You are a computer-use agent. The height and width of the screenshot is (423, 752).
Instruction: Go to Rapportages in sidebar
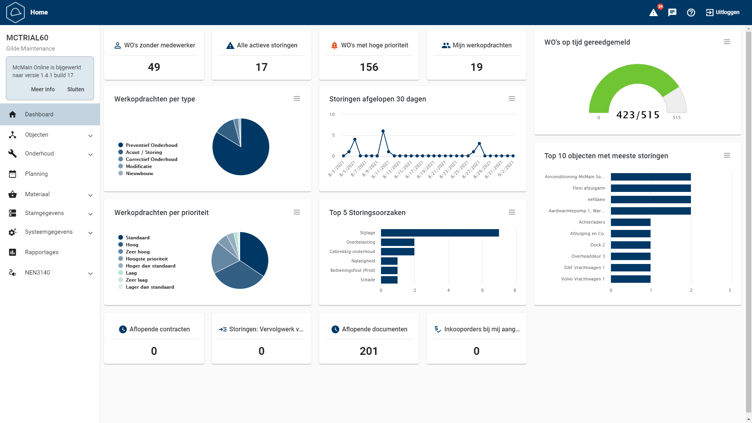click(42, 252)
